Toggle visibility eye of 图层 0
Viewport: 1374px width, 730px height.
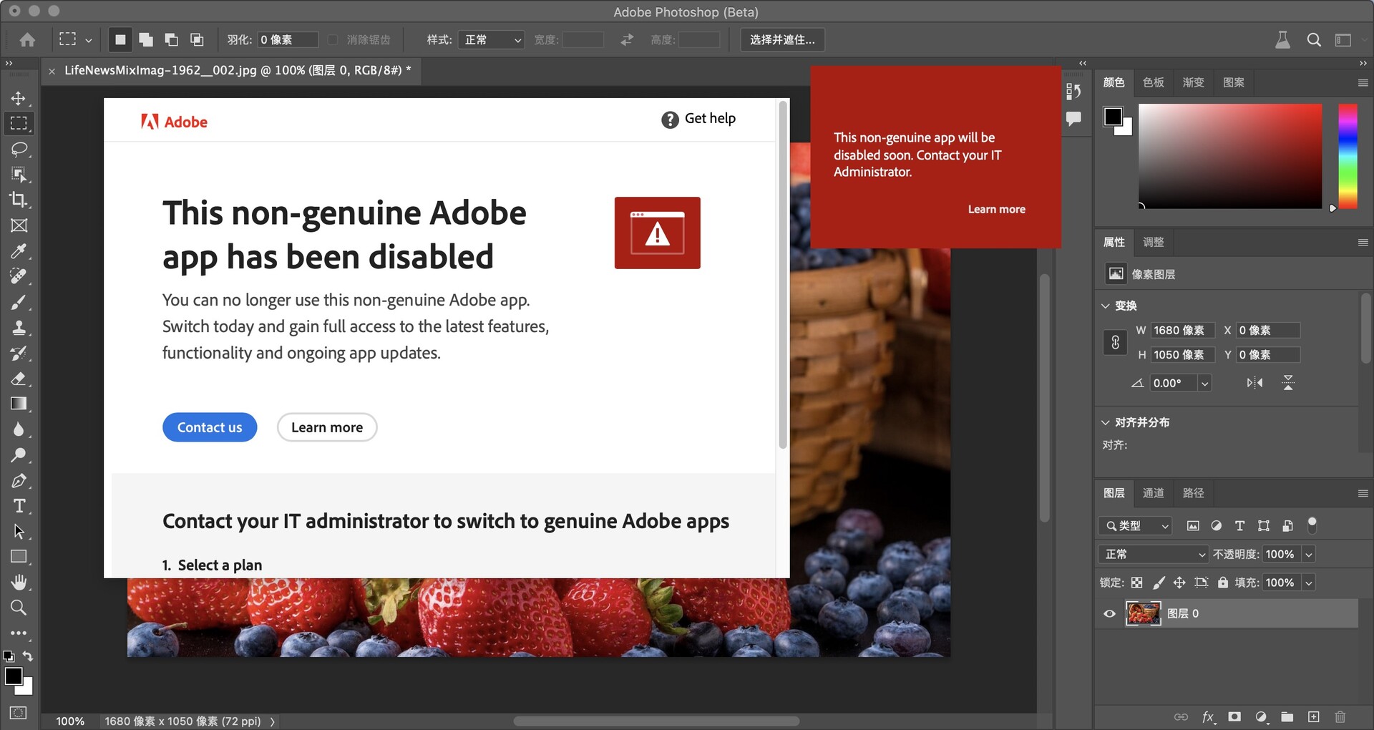(1110, 613)
